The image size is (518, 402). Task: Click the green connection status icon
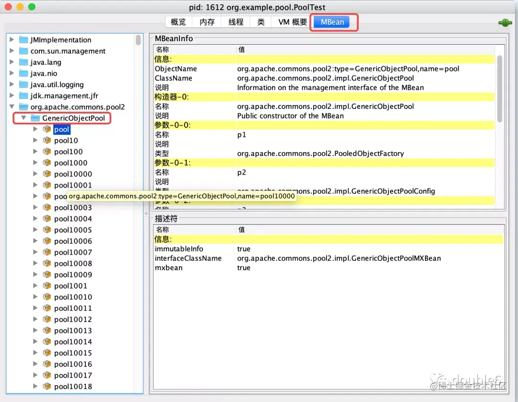[505, 23]
